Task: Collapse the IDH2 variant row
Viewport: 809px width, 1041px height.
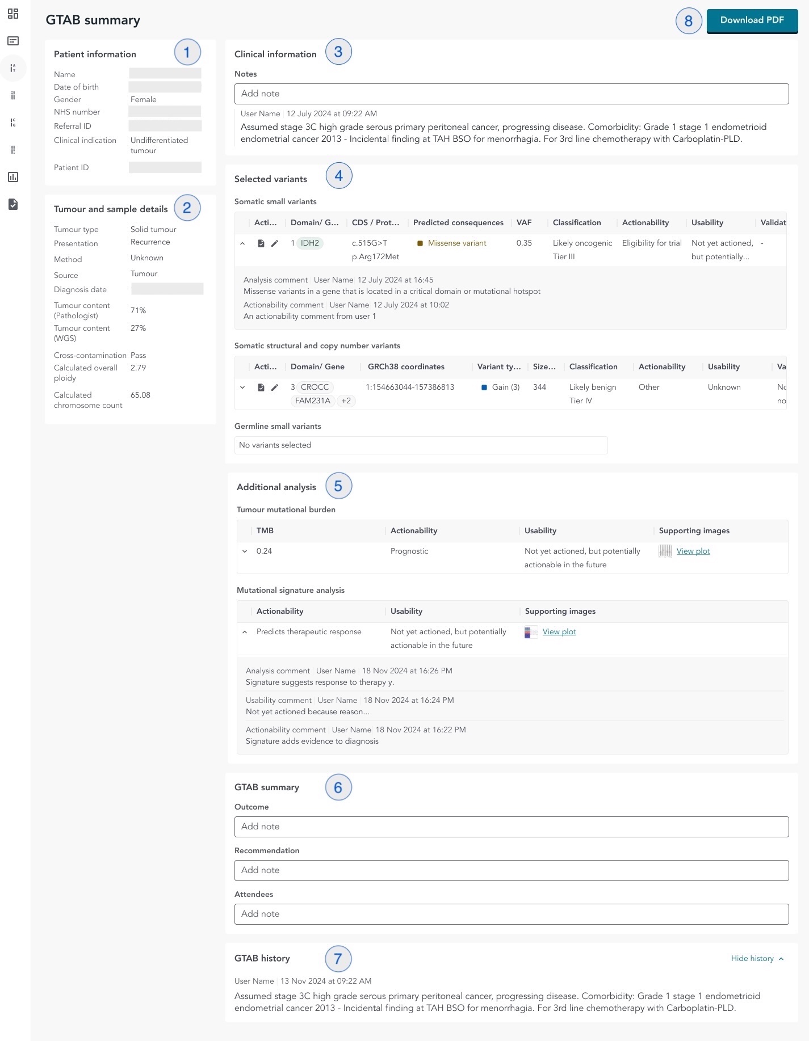Action: click(x=243, y=243)
